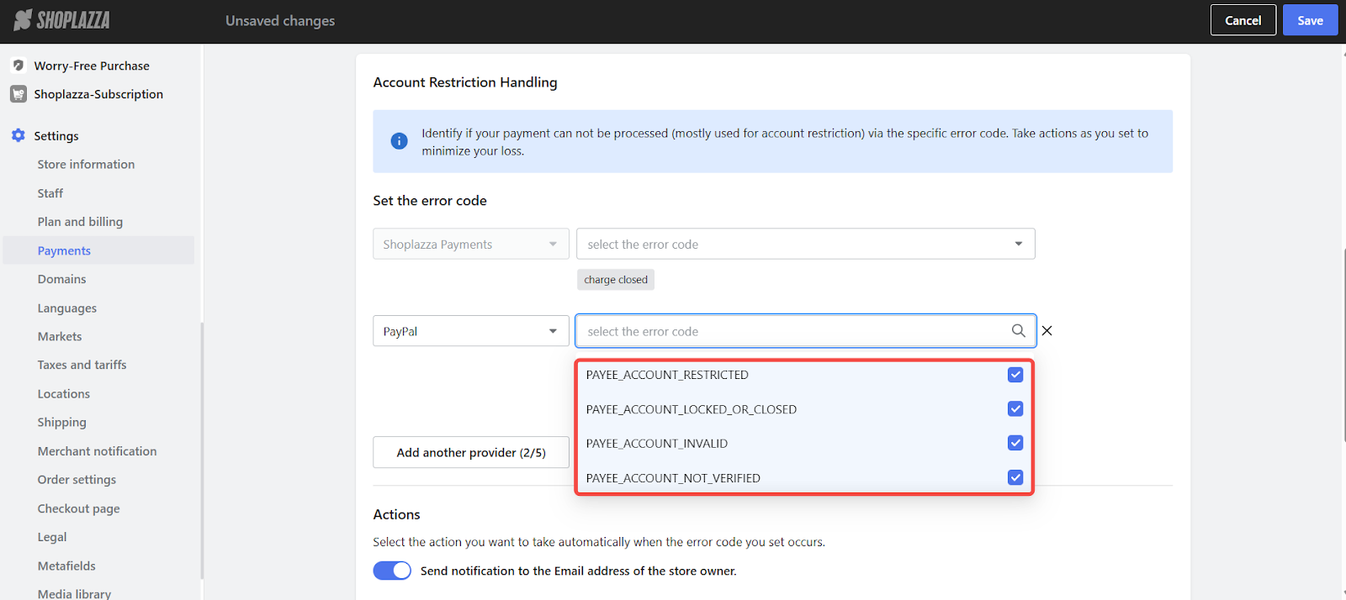Select PAYEE_ACCOUNT_NOT_VERIFIED option text

[x=673, y=478]
